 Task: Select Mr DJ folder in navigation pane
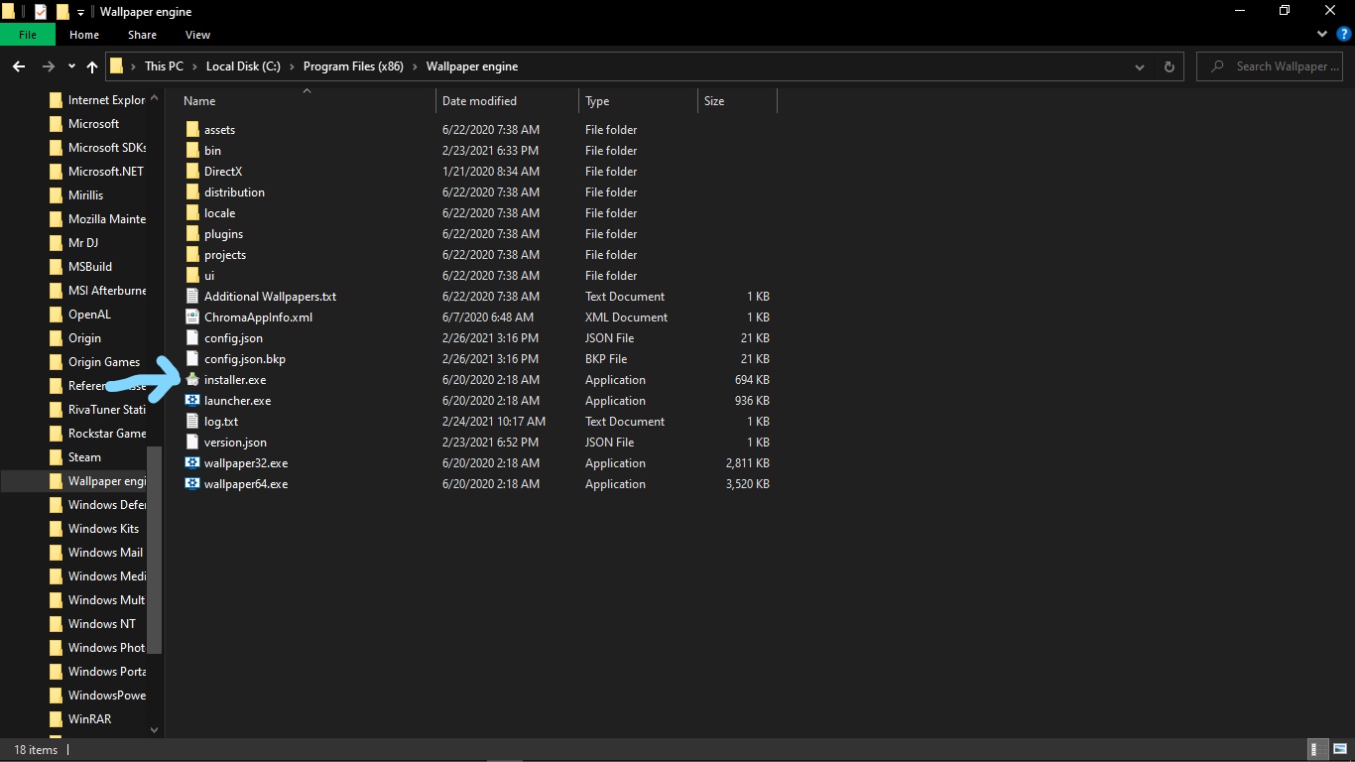83,243
